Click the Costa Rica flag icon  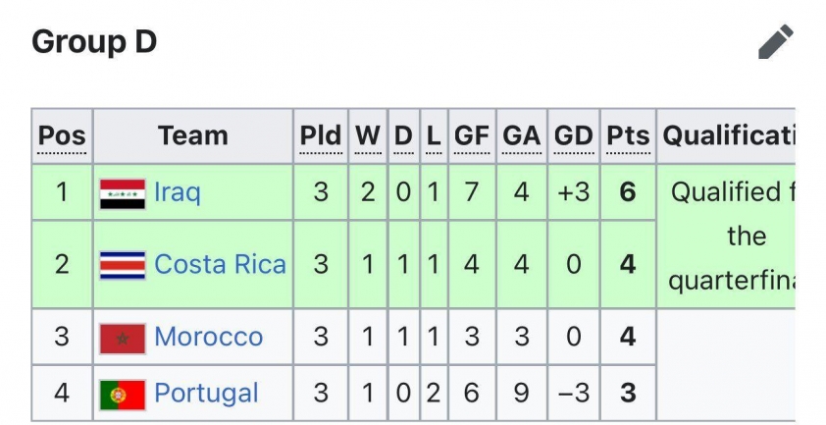123,265
